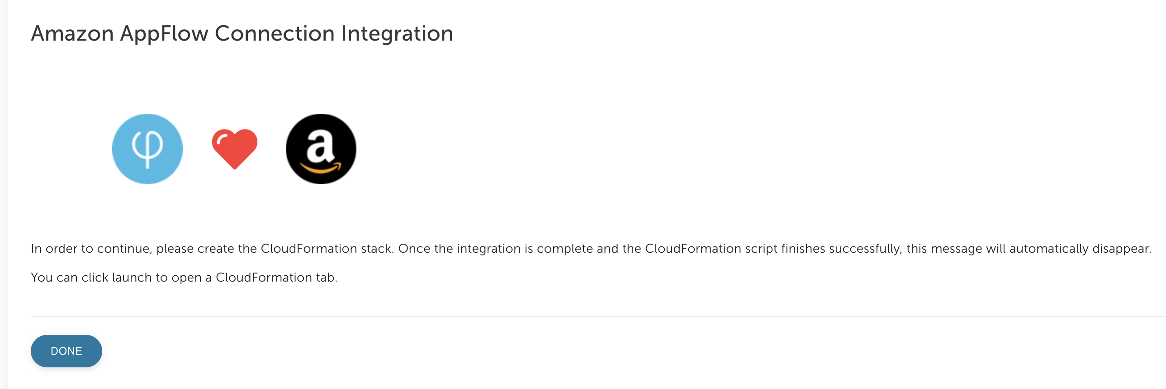Click the word "AppFlow" in the heading

[x=164, y=33]
